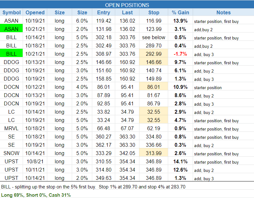Click stop value 62.19

click(153, 128)
